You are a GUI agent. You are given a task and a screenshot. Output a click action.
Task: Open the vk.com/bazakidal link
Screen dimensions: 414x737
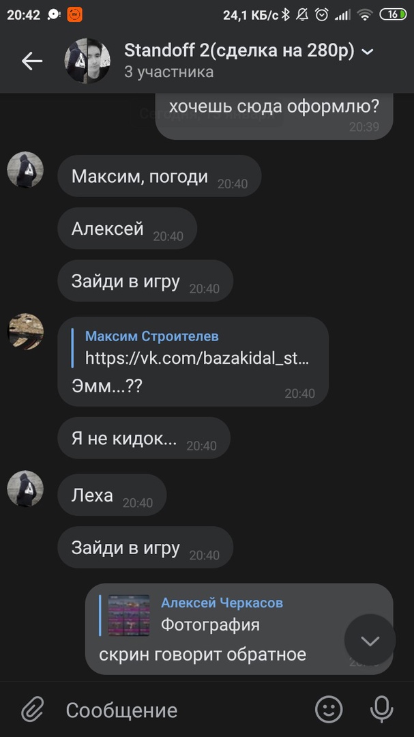coord(197,359)
